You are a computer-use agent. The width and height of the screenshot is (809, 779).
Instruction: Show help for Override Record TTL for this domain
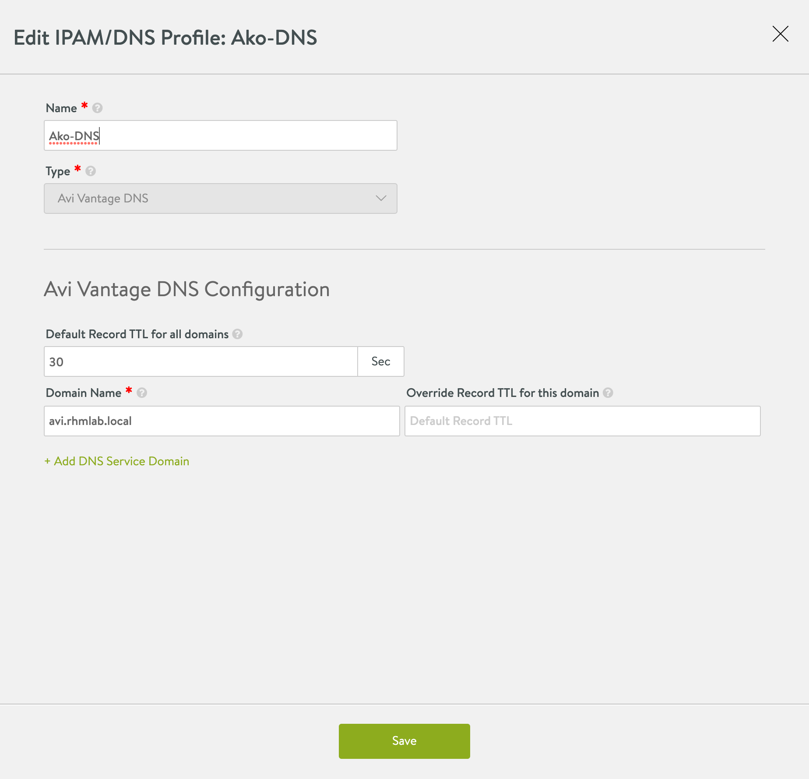coord(608,393)
